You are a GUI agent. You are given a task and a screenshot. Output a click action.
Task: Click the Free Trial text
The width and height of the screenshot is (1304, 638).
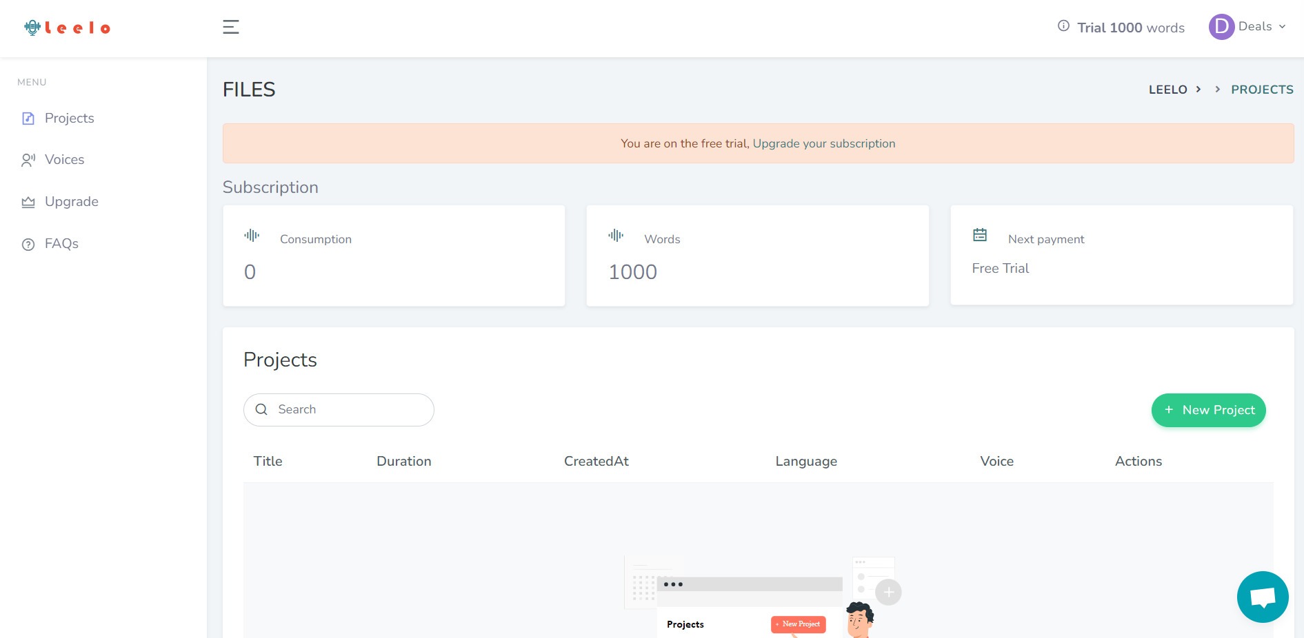pos(1000,268)
